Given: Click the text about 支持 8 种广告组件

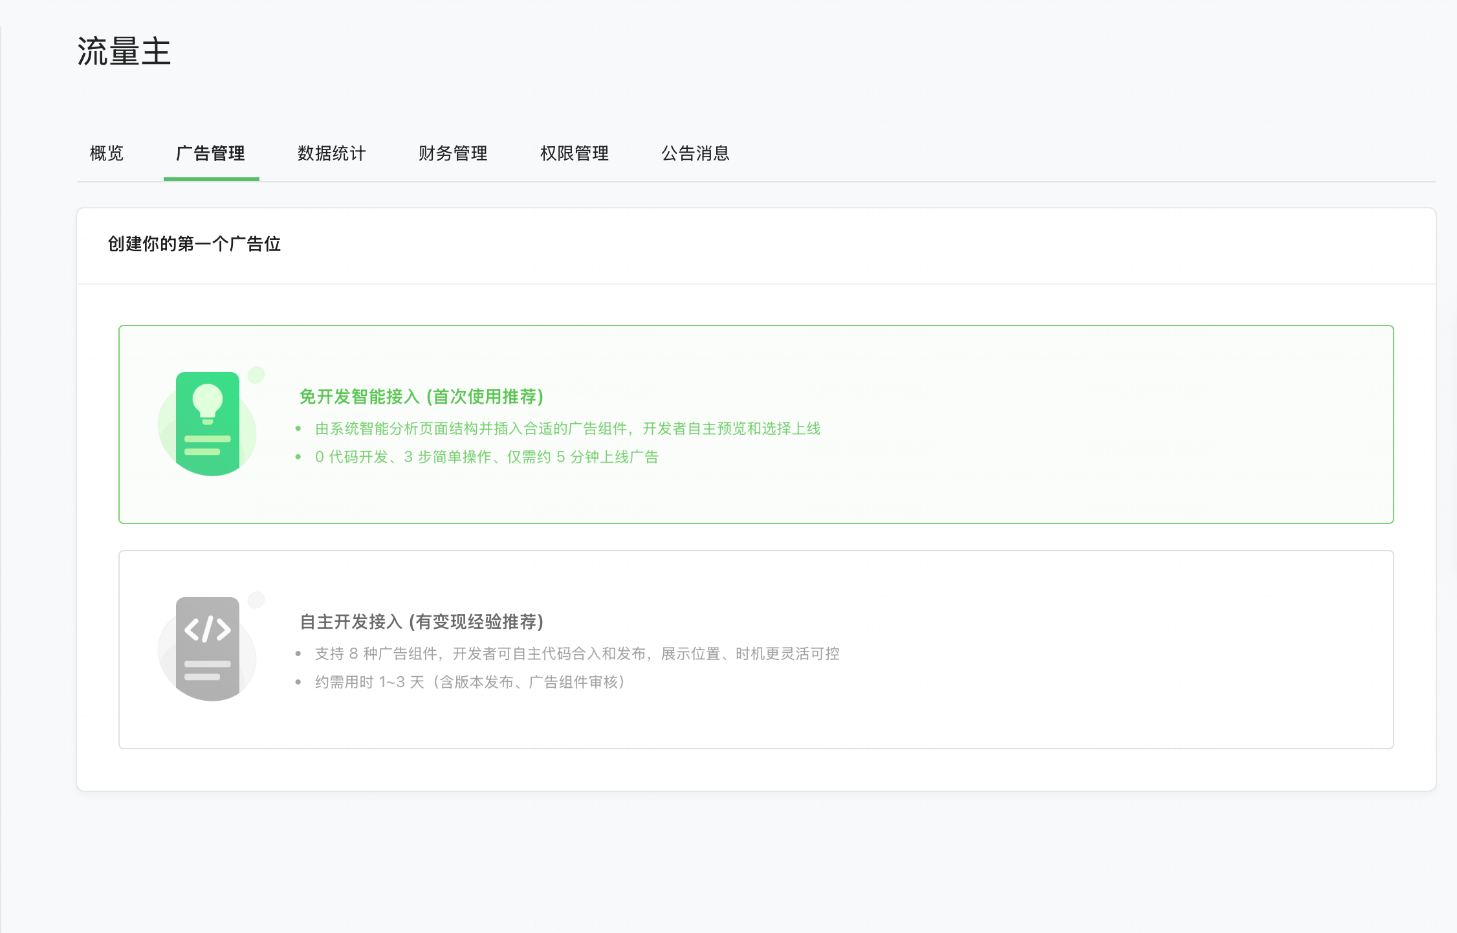Looking at the screenshot, I should coord(577,653).
